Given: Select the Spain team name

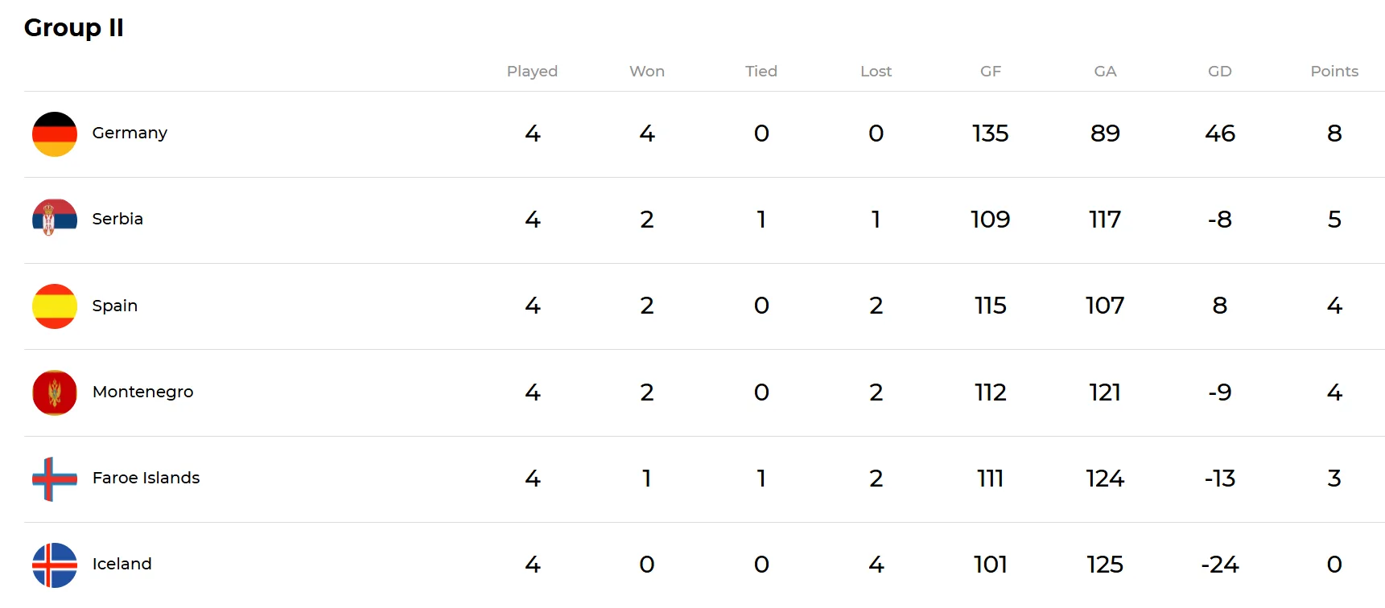Looking at the screenshot, I should click(114, 306).
